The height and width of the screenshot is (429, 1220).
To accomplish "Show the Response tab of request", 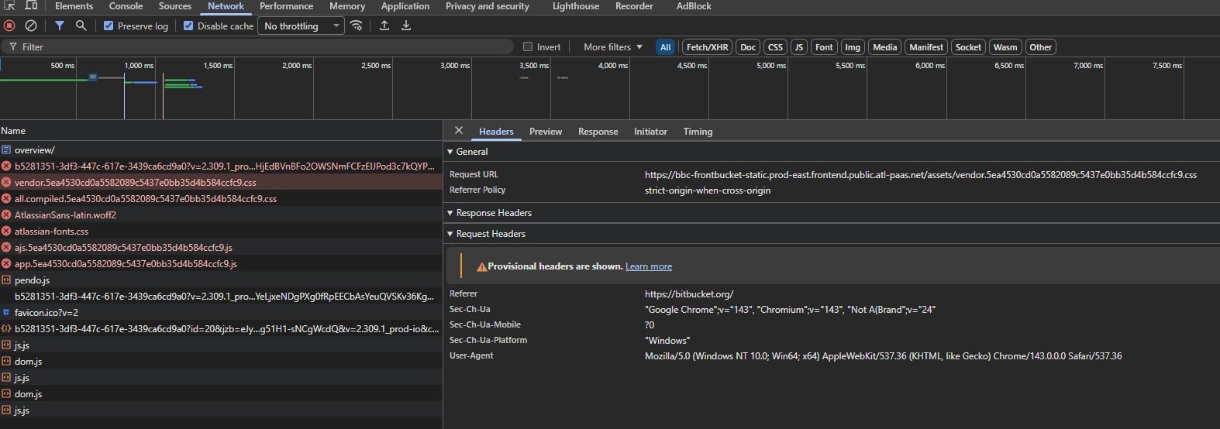I will 598,132.
